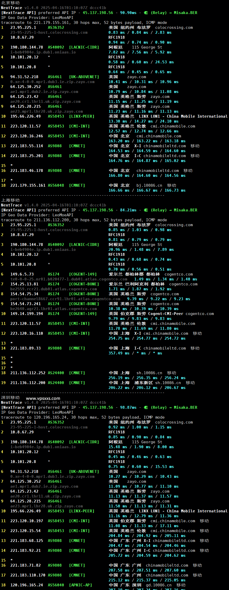Click latency value 215.12 ms
This screenshot has height=590, width=229.
click(119, 580)
